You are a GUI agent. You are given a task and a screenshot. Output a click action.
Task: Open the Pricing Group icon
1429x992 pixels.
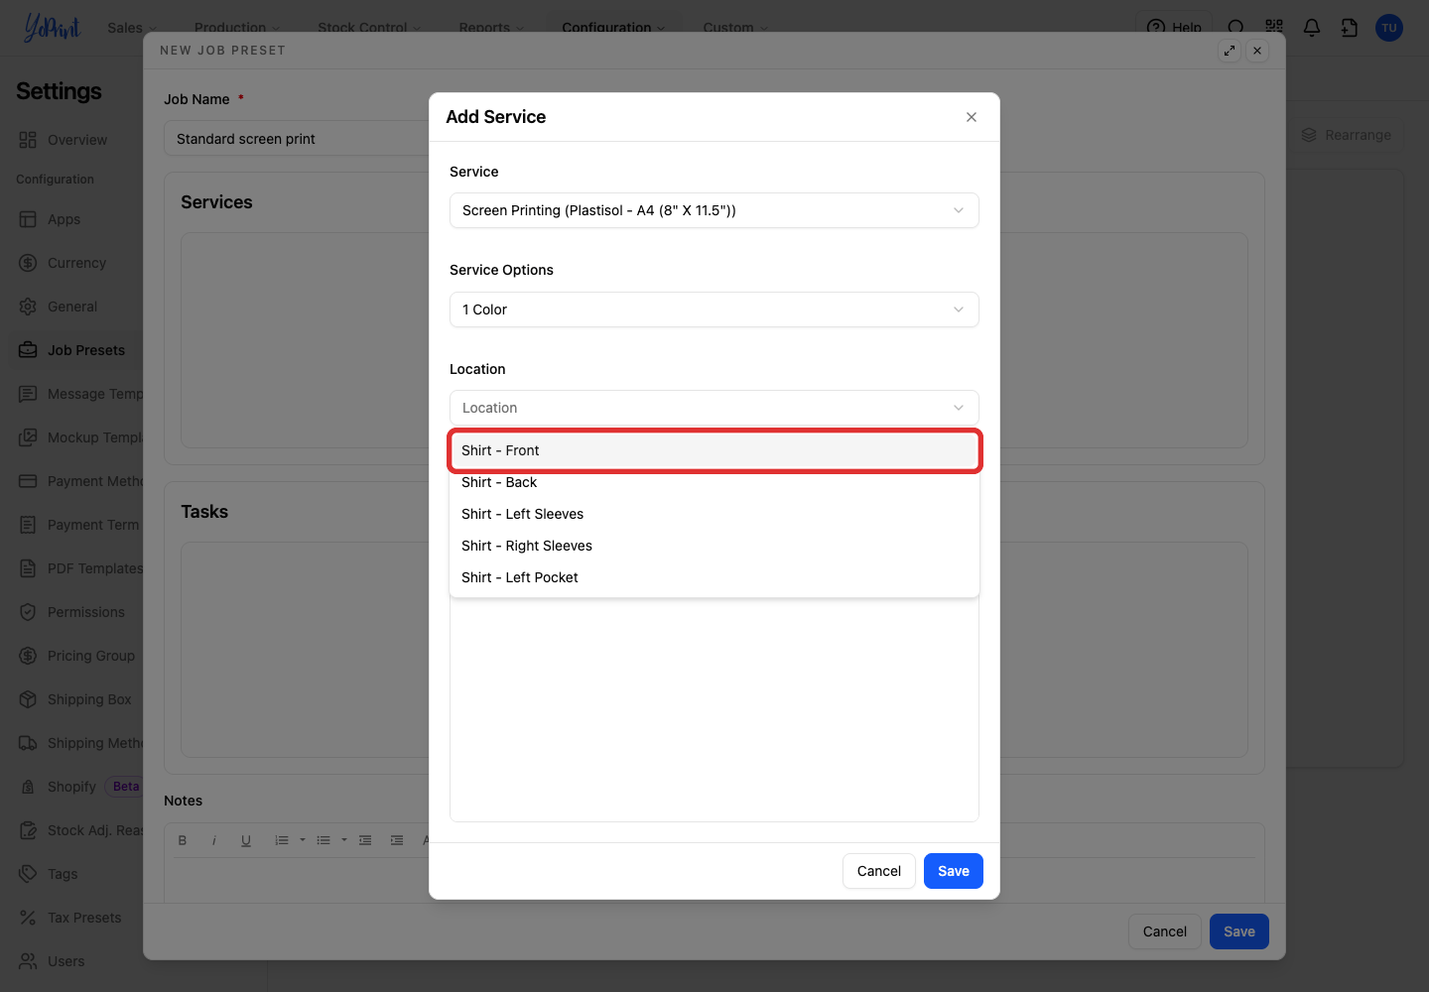click(28, 656)
